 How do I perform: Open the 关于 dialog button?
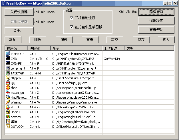pyautogui.click(x=19, y=31)
